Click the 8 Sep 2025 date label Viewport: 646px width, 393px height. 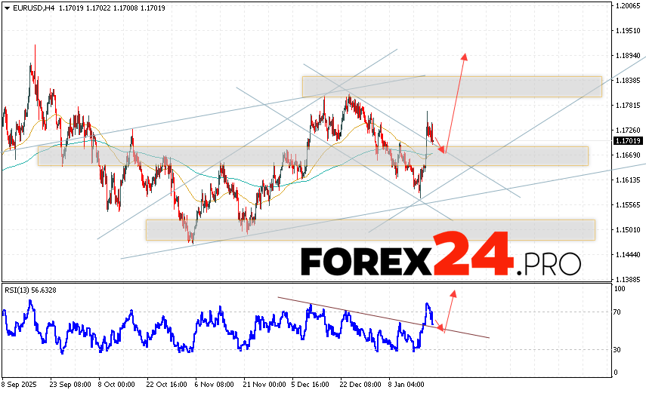click(x=20, y=382)
